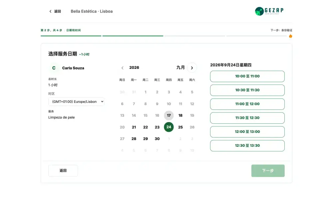Click the 周五 weekday header
The height and width of the screenshot is (208, 333).
180,80
